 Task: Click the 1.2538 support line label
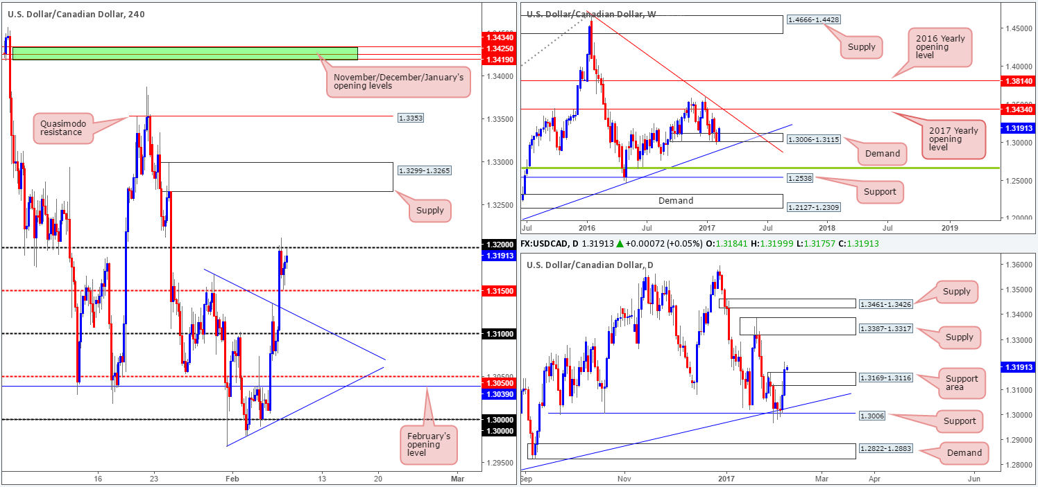click(x=799, y=177)
